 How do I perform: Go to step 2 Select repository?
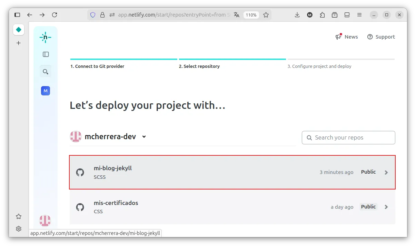coord(199,66)
